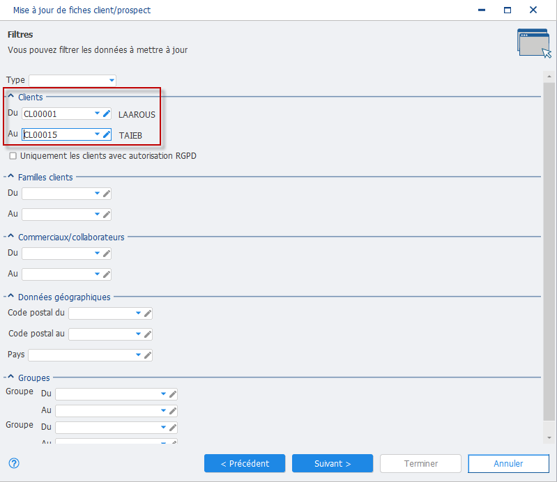Click pencil icon of Familles clients Au field
The height and width of the screenshot is (482, 557).
click(107, 215)
